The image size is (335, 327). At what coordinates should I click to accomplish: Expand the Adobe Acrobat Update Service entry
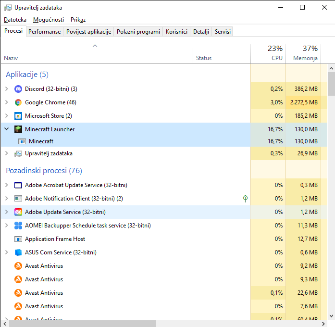[x=6, y=185]
